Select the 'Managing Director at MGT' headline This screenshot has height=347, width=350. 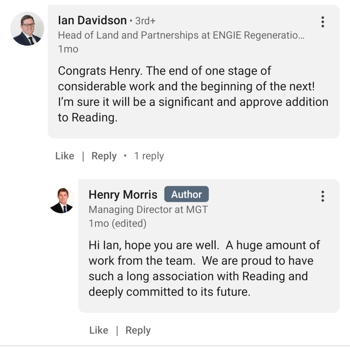148,209
